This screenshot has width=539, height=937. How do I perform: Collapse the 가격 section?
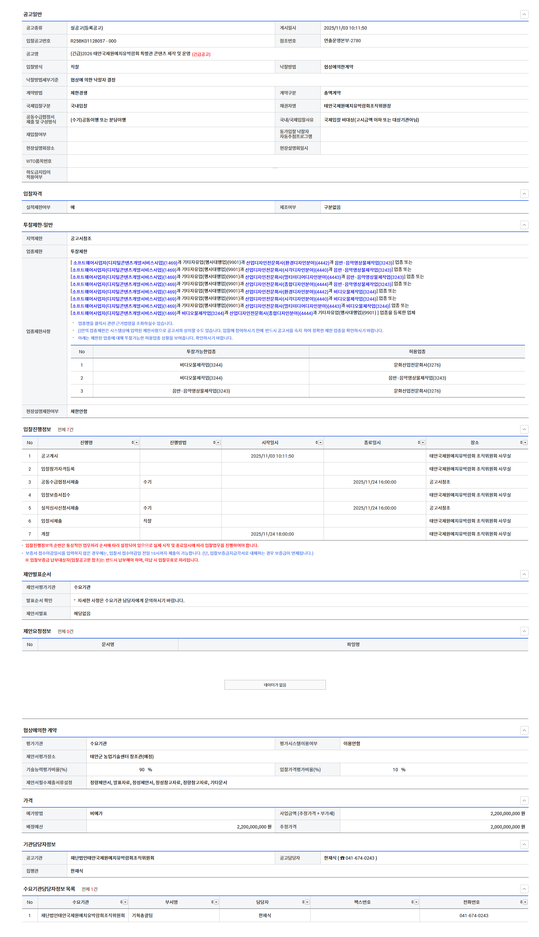[524, 800]
